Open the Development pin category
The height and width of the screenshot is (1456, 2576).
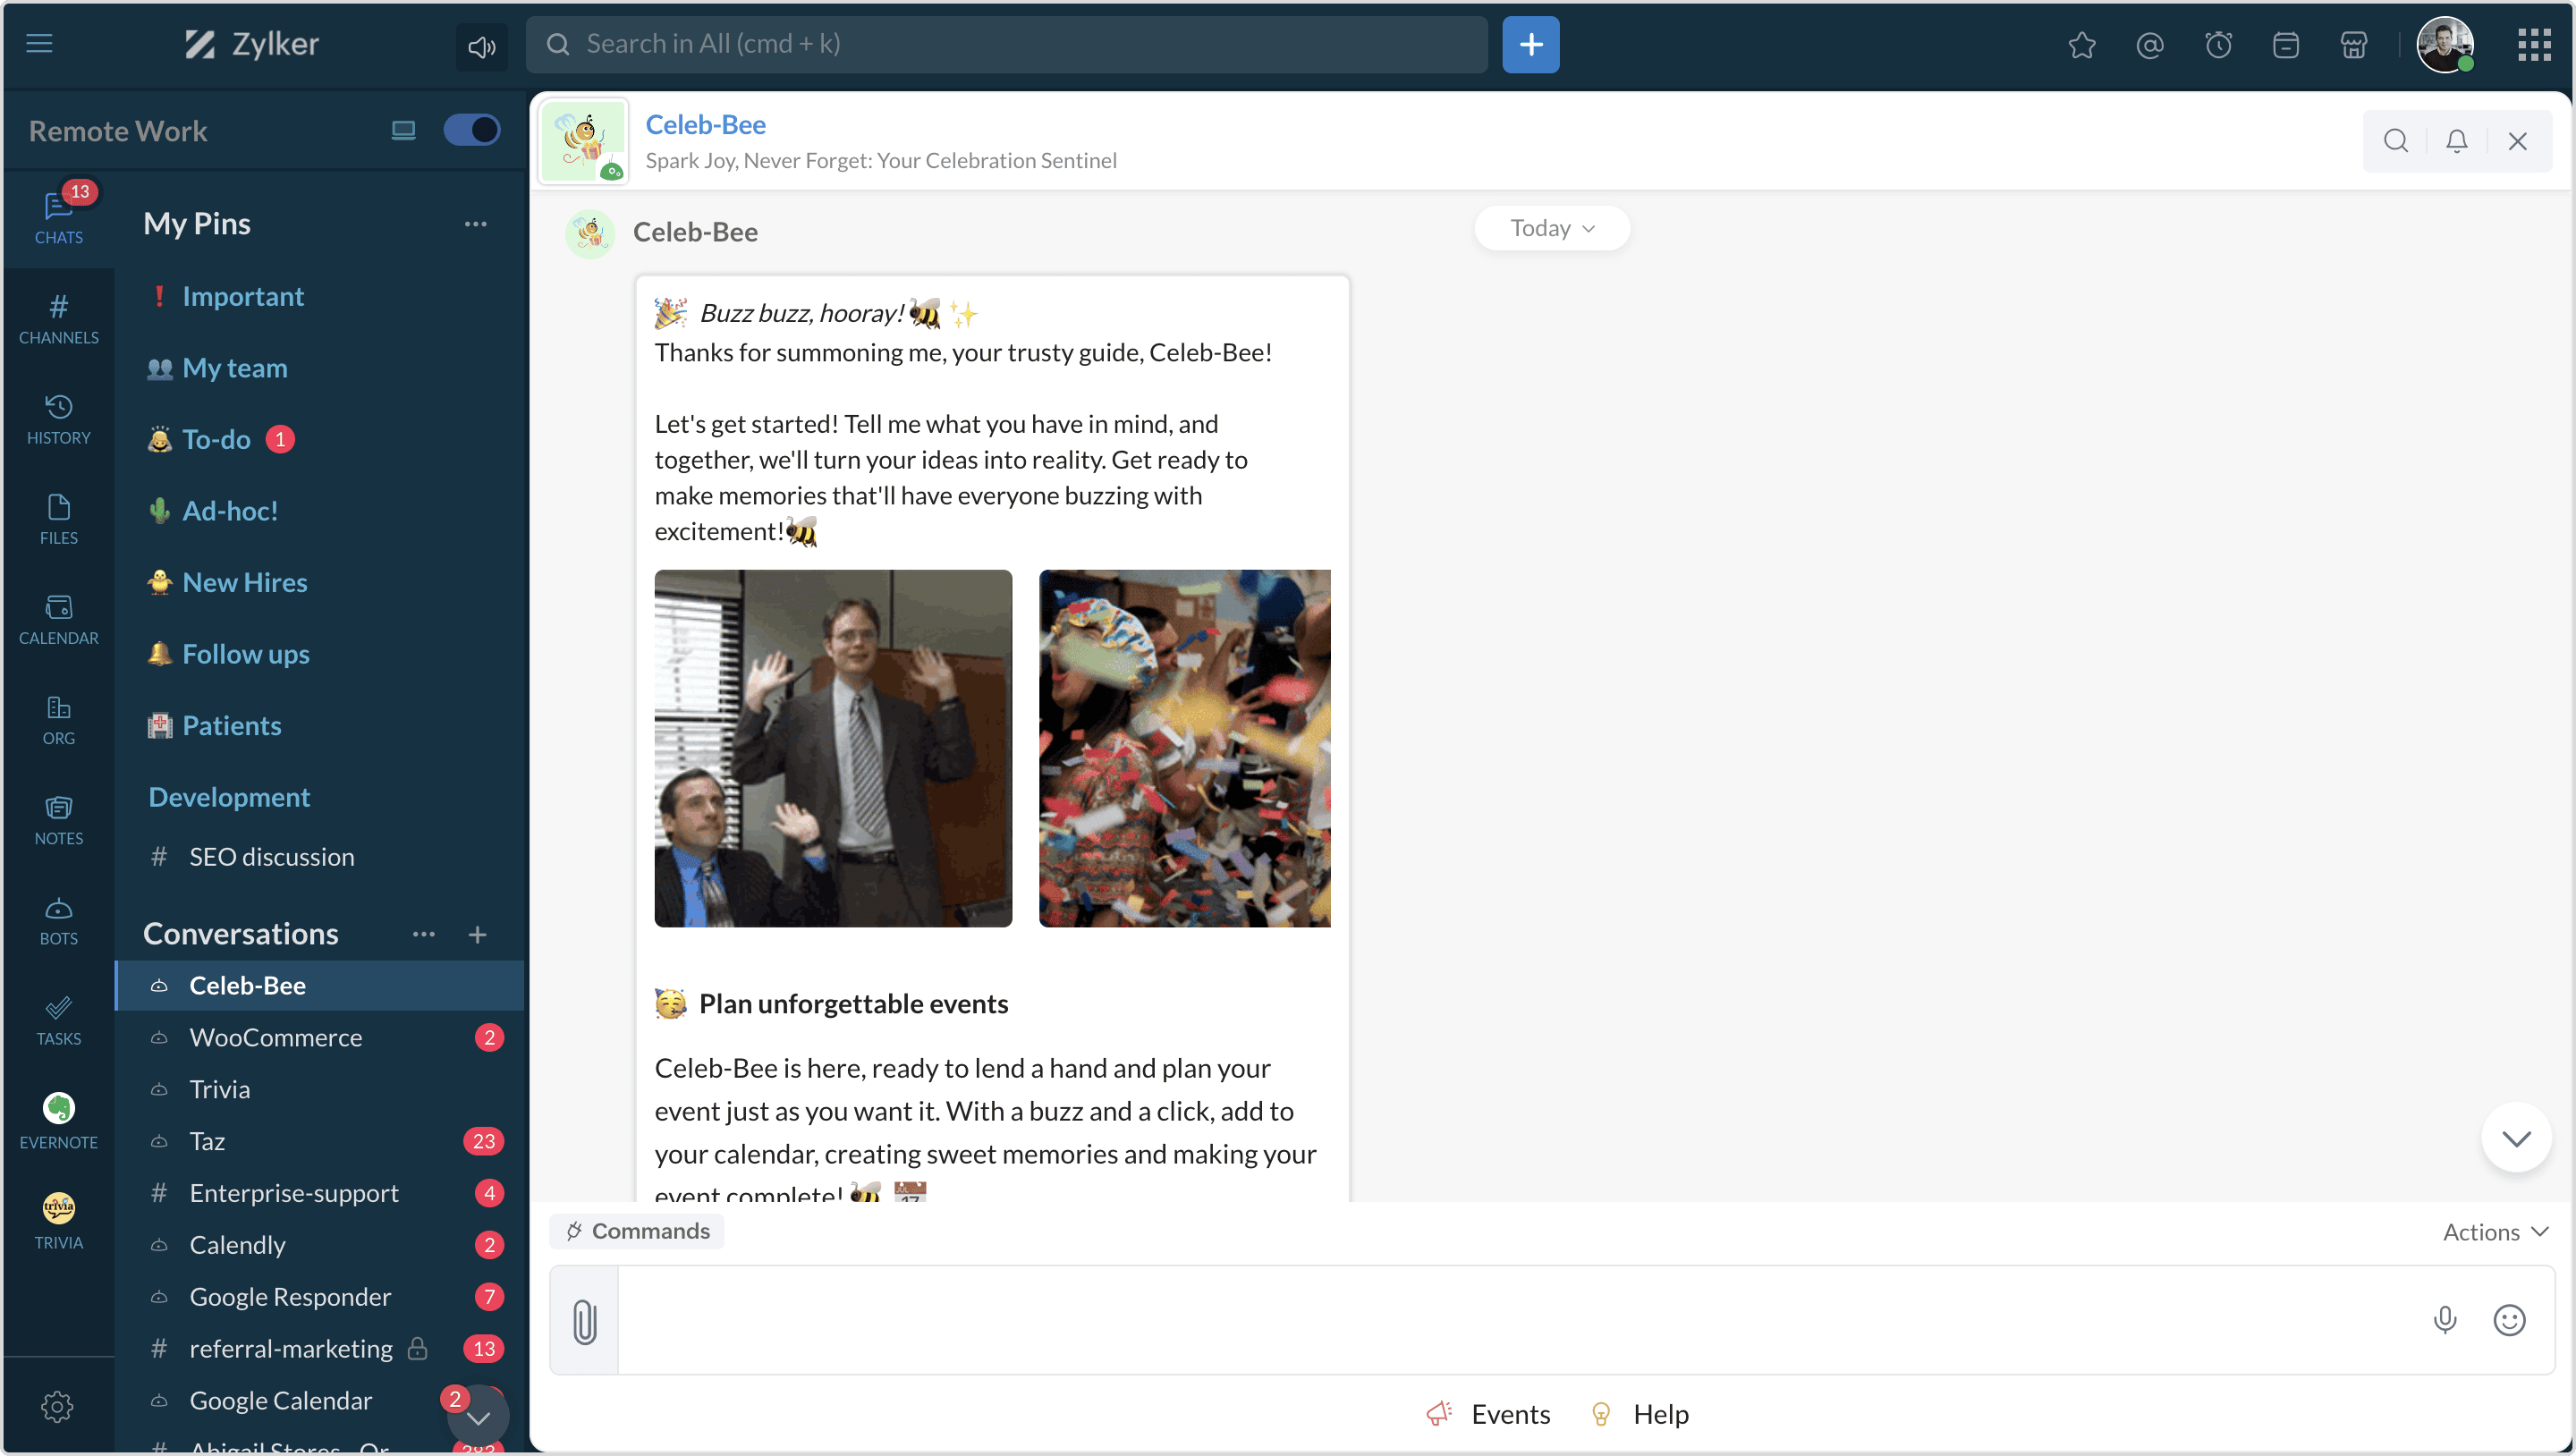229,797
